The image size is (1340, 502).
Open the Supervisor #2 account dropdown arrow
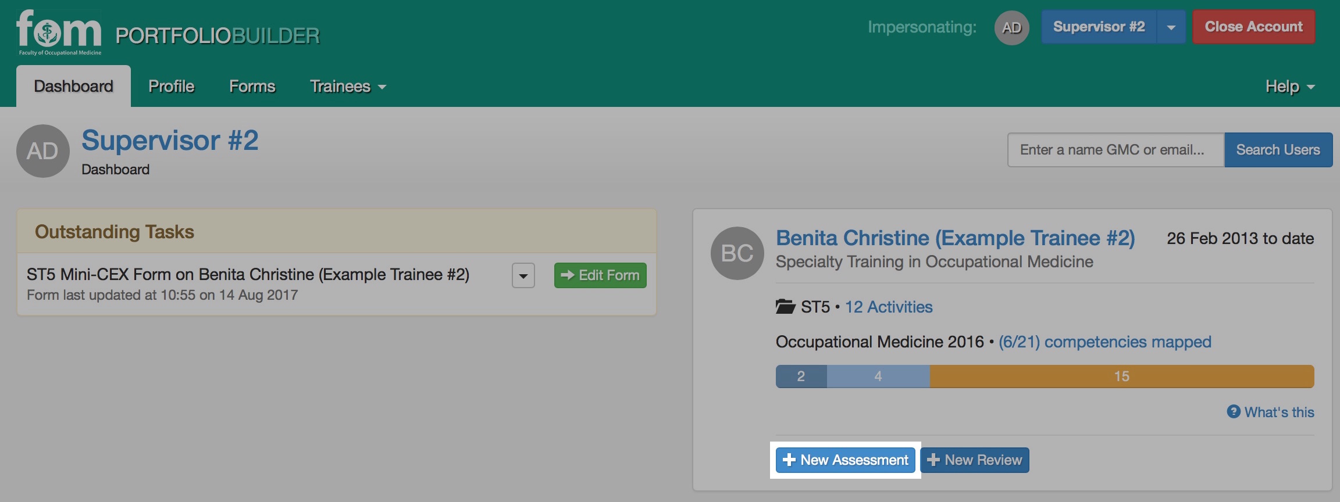point(1171,27)
